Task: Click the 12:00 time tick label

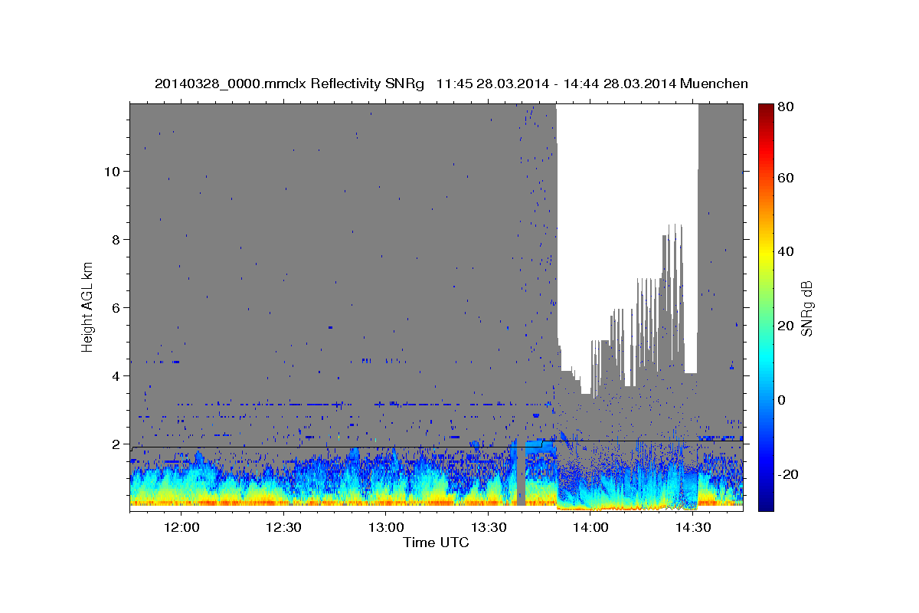Action: (x=182, y=528)
